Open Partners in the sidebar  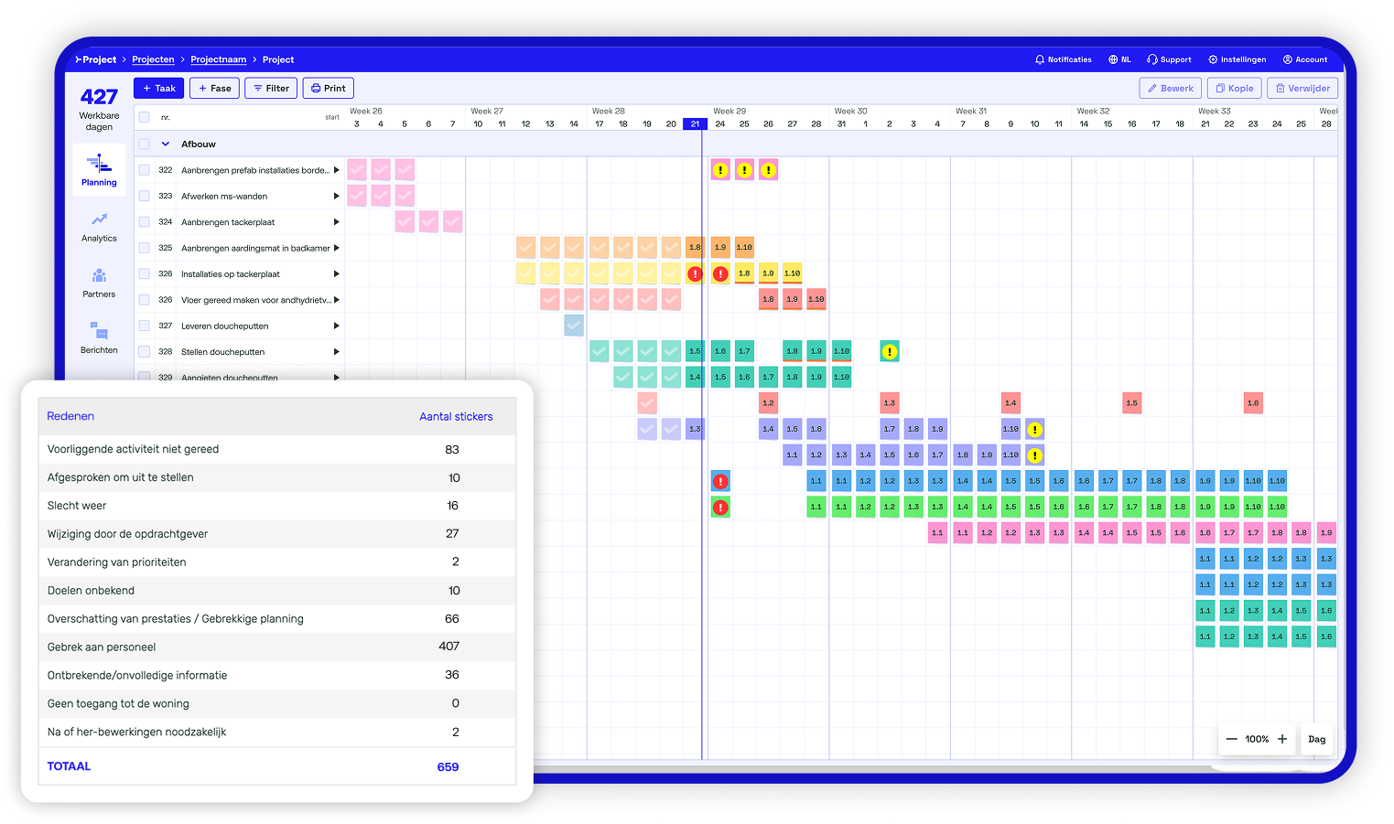point(99,284)
